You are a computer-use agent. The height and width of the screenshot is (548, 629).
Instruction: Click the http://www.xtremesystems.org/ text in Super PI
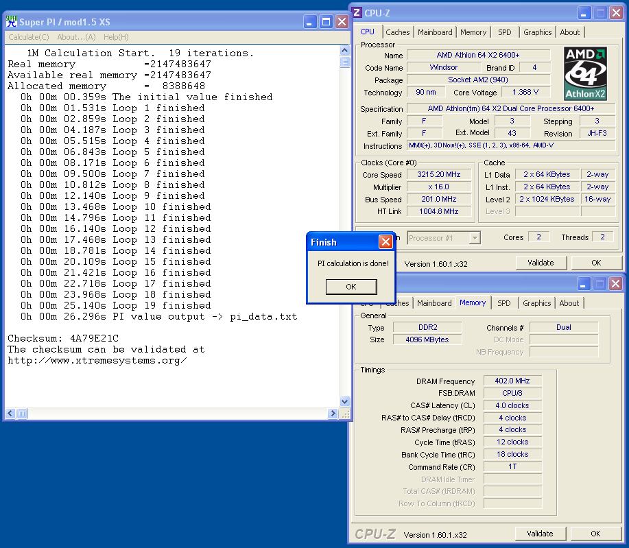click(x=97, y=360)
